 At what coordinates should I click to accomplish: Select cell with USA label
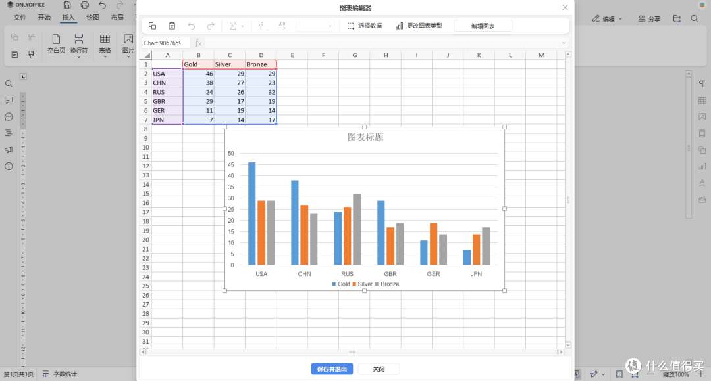[167, 74]
